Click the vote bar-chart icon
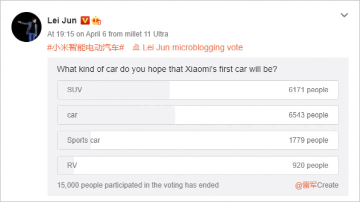 click(x=136, y=47)
